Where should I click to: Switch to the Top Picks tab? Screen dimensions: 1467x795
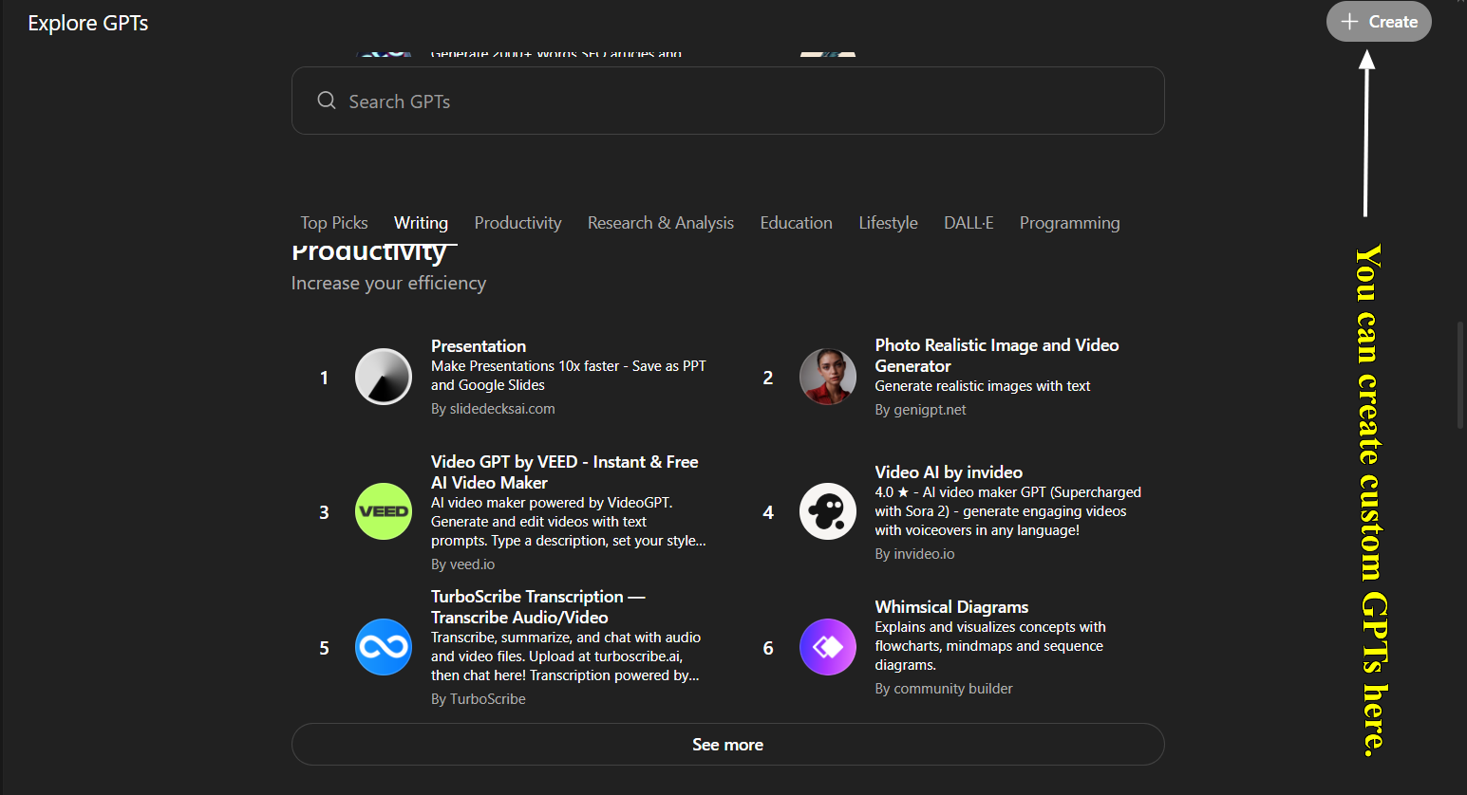[x=334, y=223]
